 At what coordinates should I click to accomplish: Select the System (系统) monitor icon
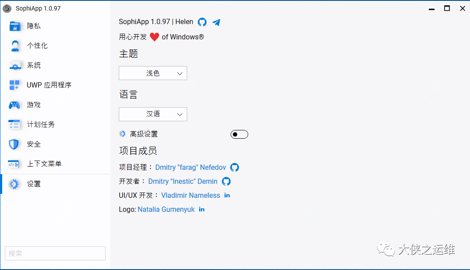tap(15, 66)
